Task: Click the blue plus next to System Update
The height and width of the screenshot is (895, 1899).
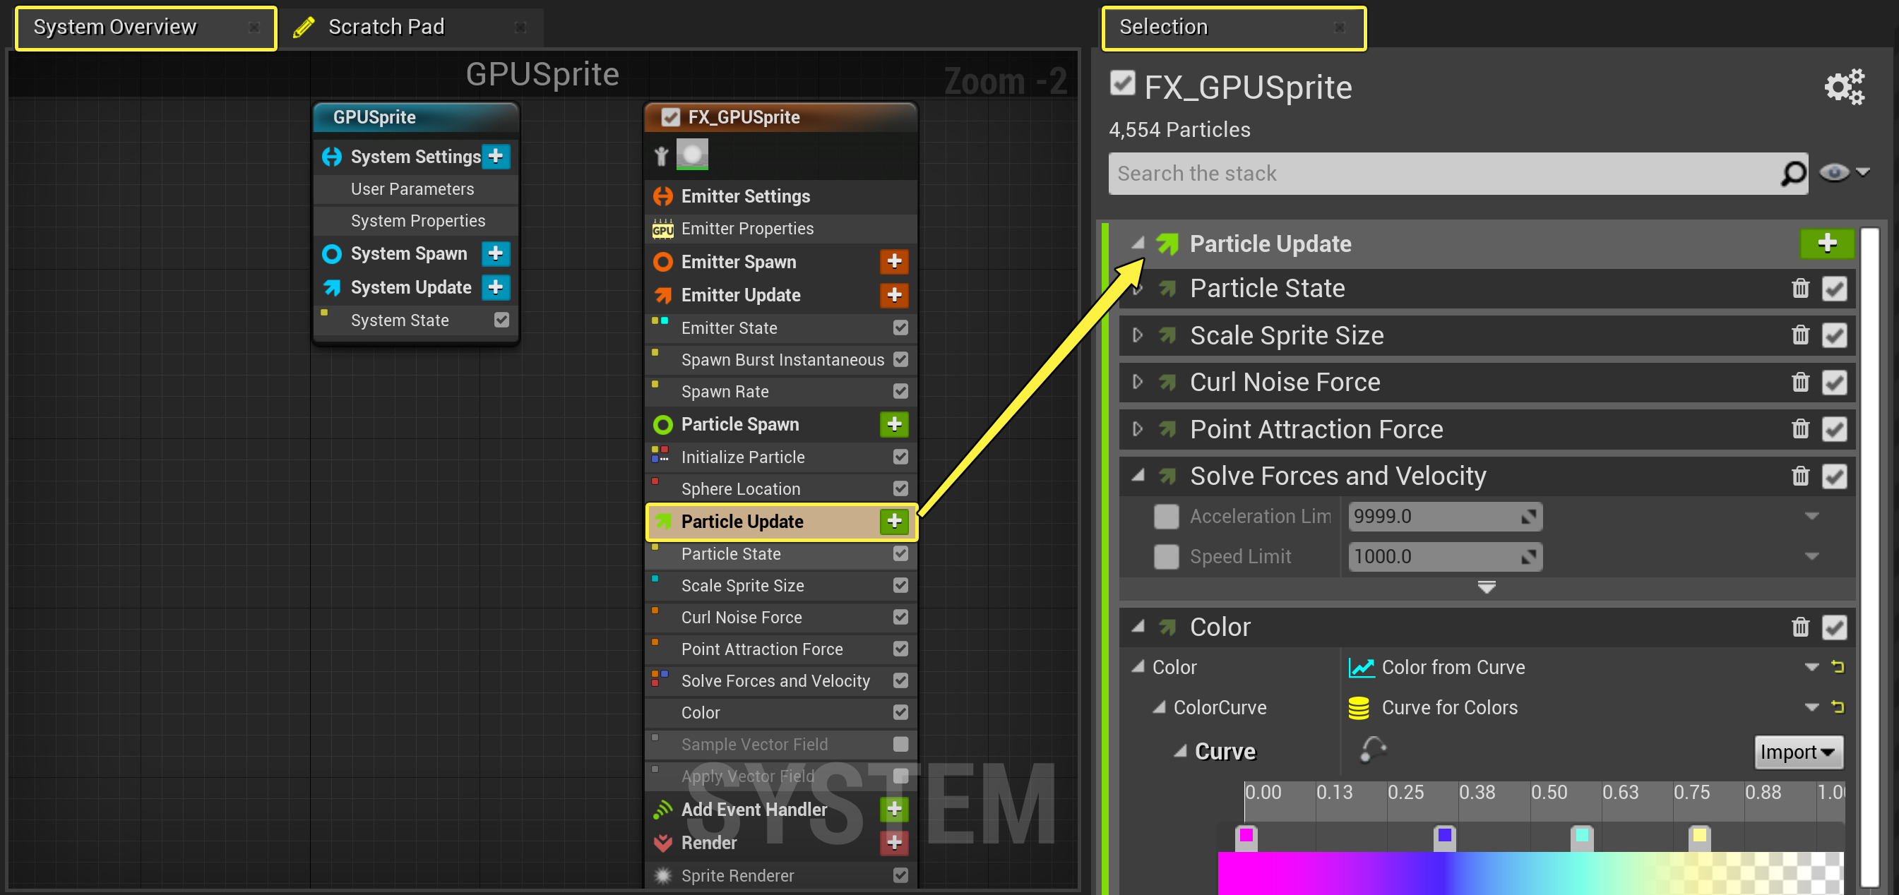Action: click(495, 287)
